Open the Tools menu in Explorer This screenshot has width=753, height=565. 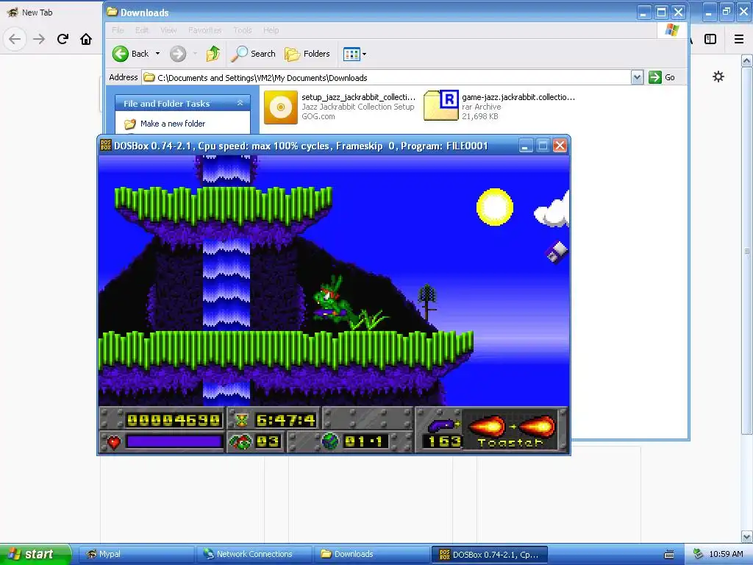click(x=243, y=30)
